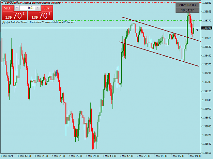The height and width of the screenshot is (159, 213).
Task: Click the 3 Mar 09:30 time label
Action: click(195, 156)
